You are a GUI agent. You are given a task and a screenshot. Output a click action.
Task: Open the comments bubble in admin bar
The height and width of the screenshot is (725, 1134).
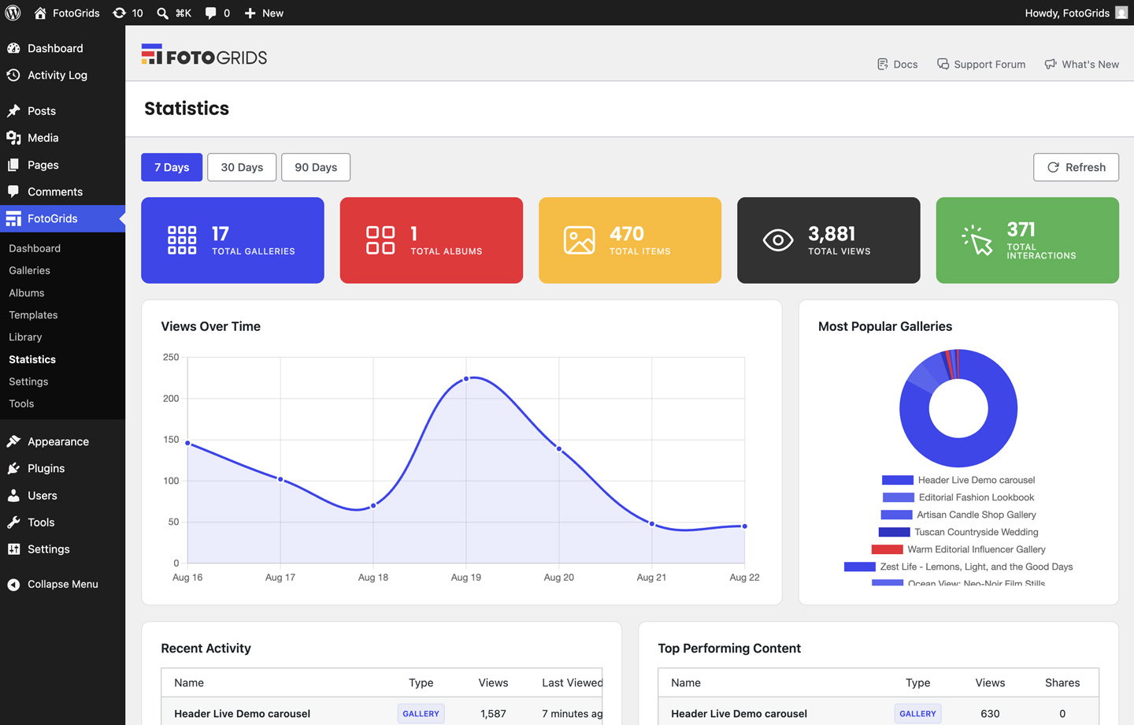click(x=210, y=13)
